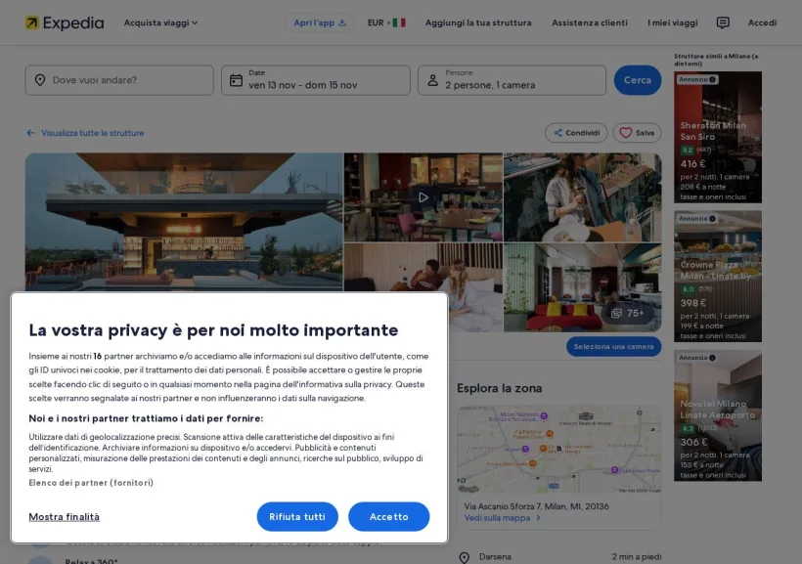Click the Esplora la zona heading

[499, 388]
